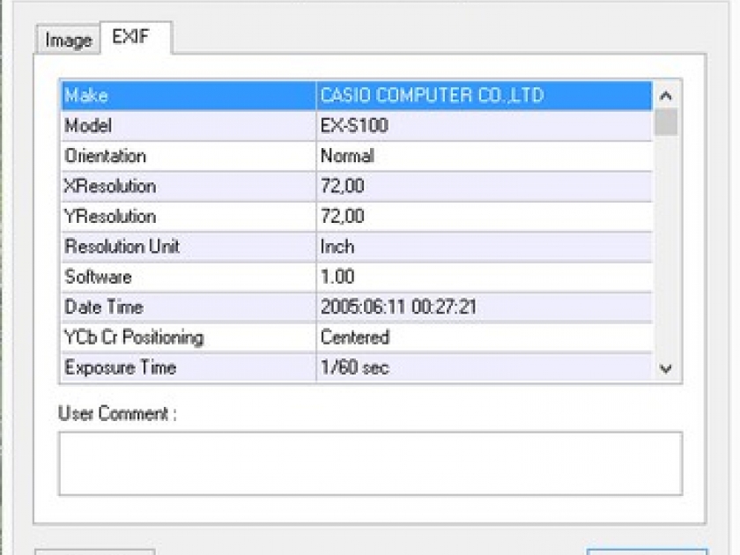The image size is (740, 555).
Task: Select the Orientation row label
Action: (x=105, y=156)
